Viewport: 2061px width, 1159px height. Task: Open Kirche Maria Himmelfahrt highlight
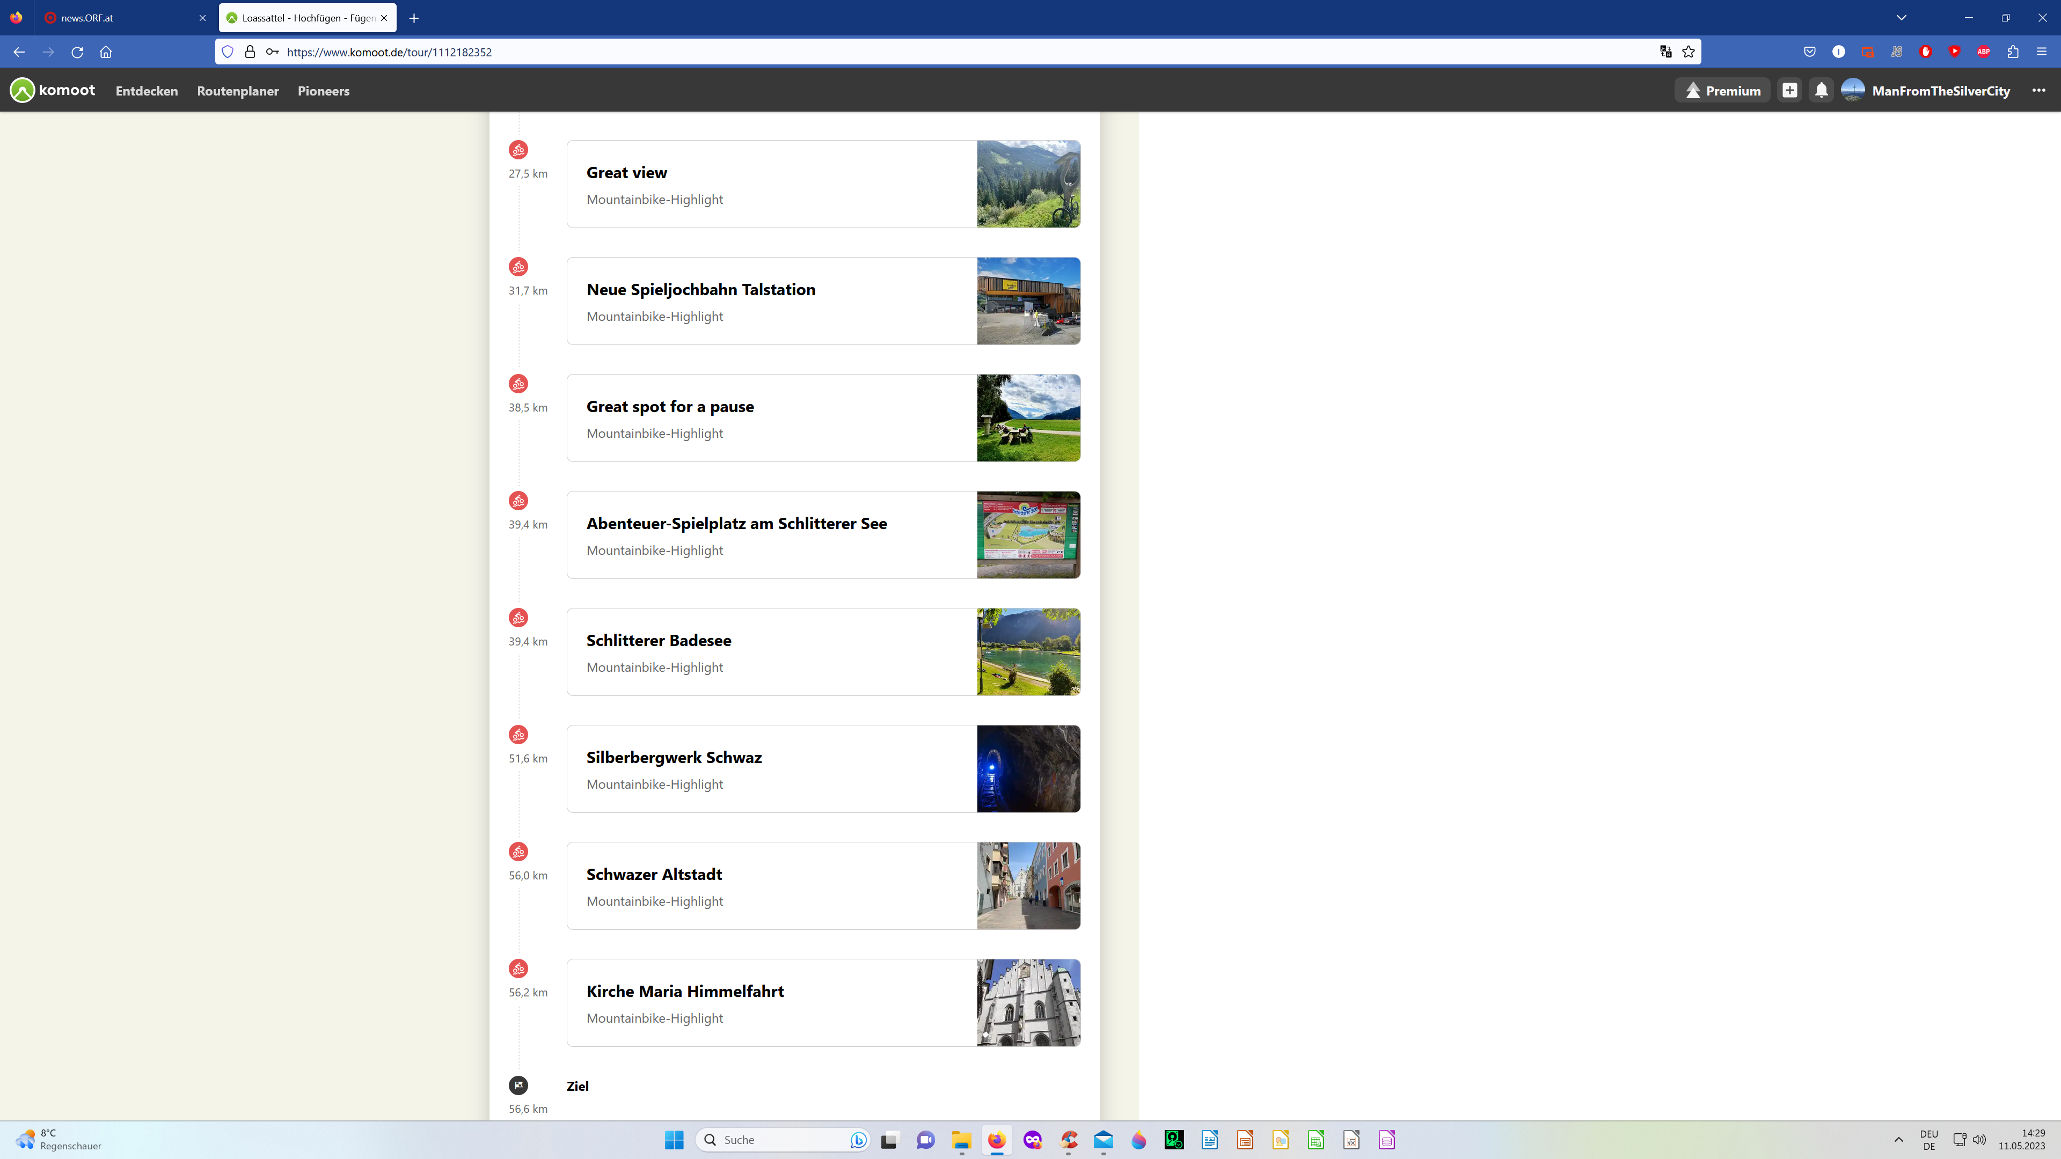click(x=823, y=1002)
